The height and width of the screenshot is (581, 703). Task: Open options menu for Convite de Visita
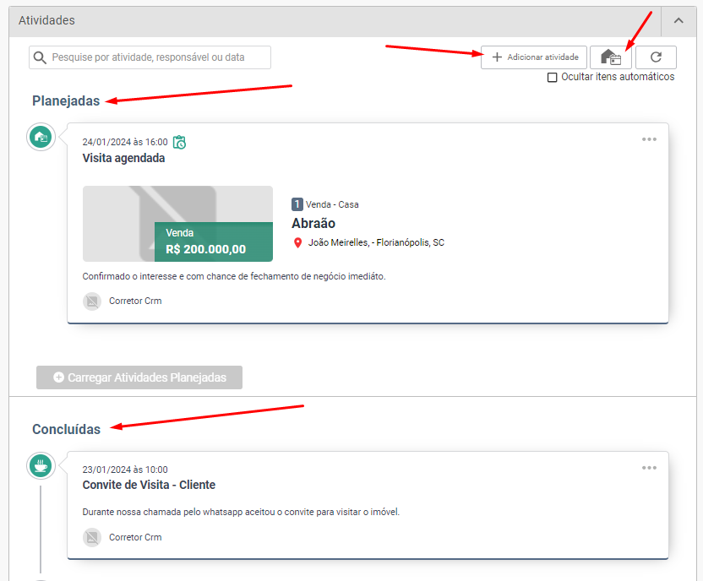click(x=649, y=468)
